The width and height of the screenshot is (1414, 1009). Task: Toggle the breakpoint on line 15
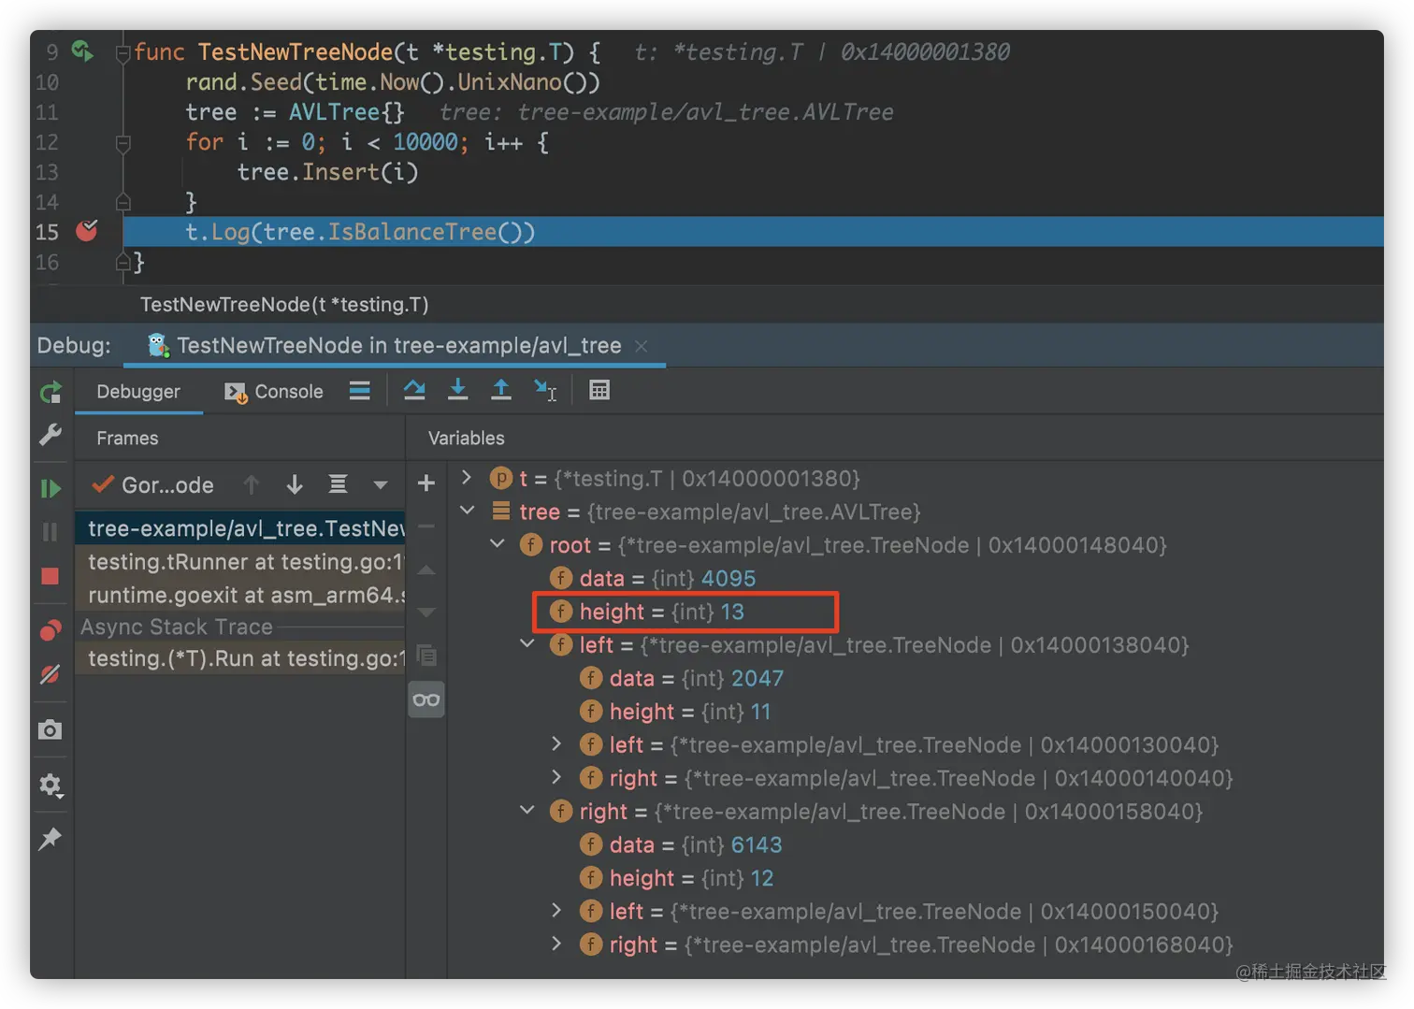click(x=87, y=231)
